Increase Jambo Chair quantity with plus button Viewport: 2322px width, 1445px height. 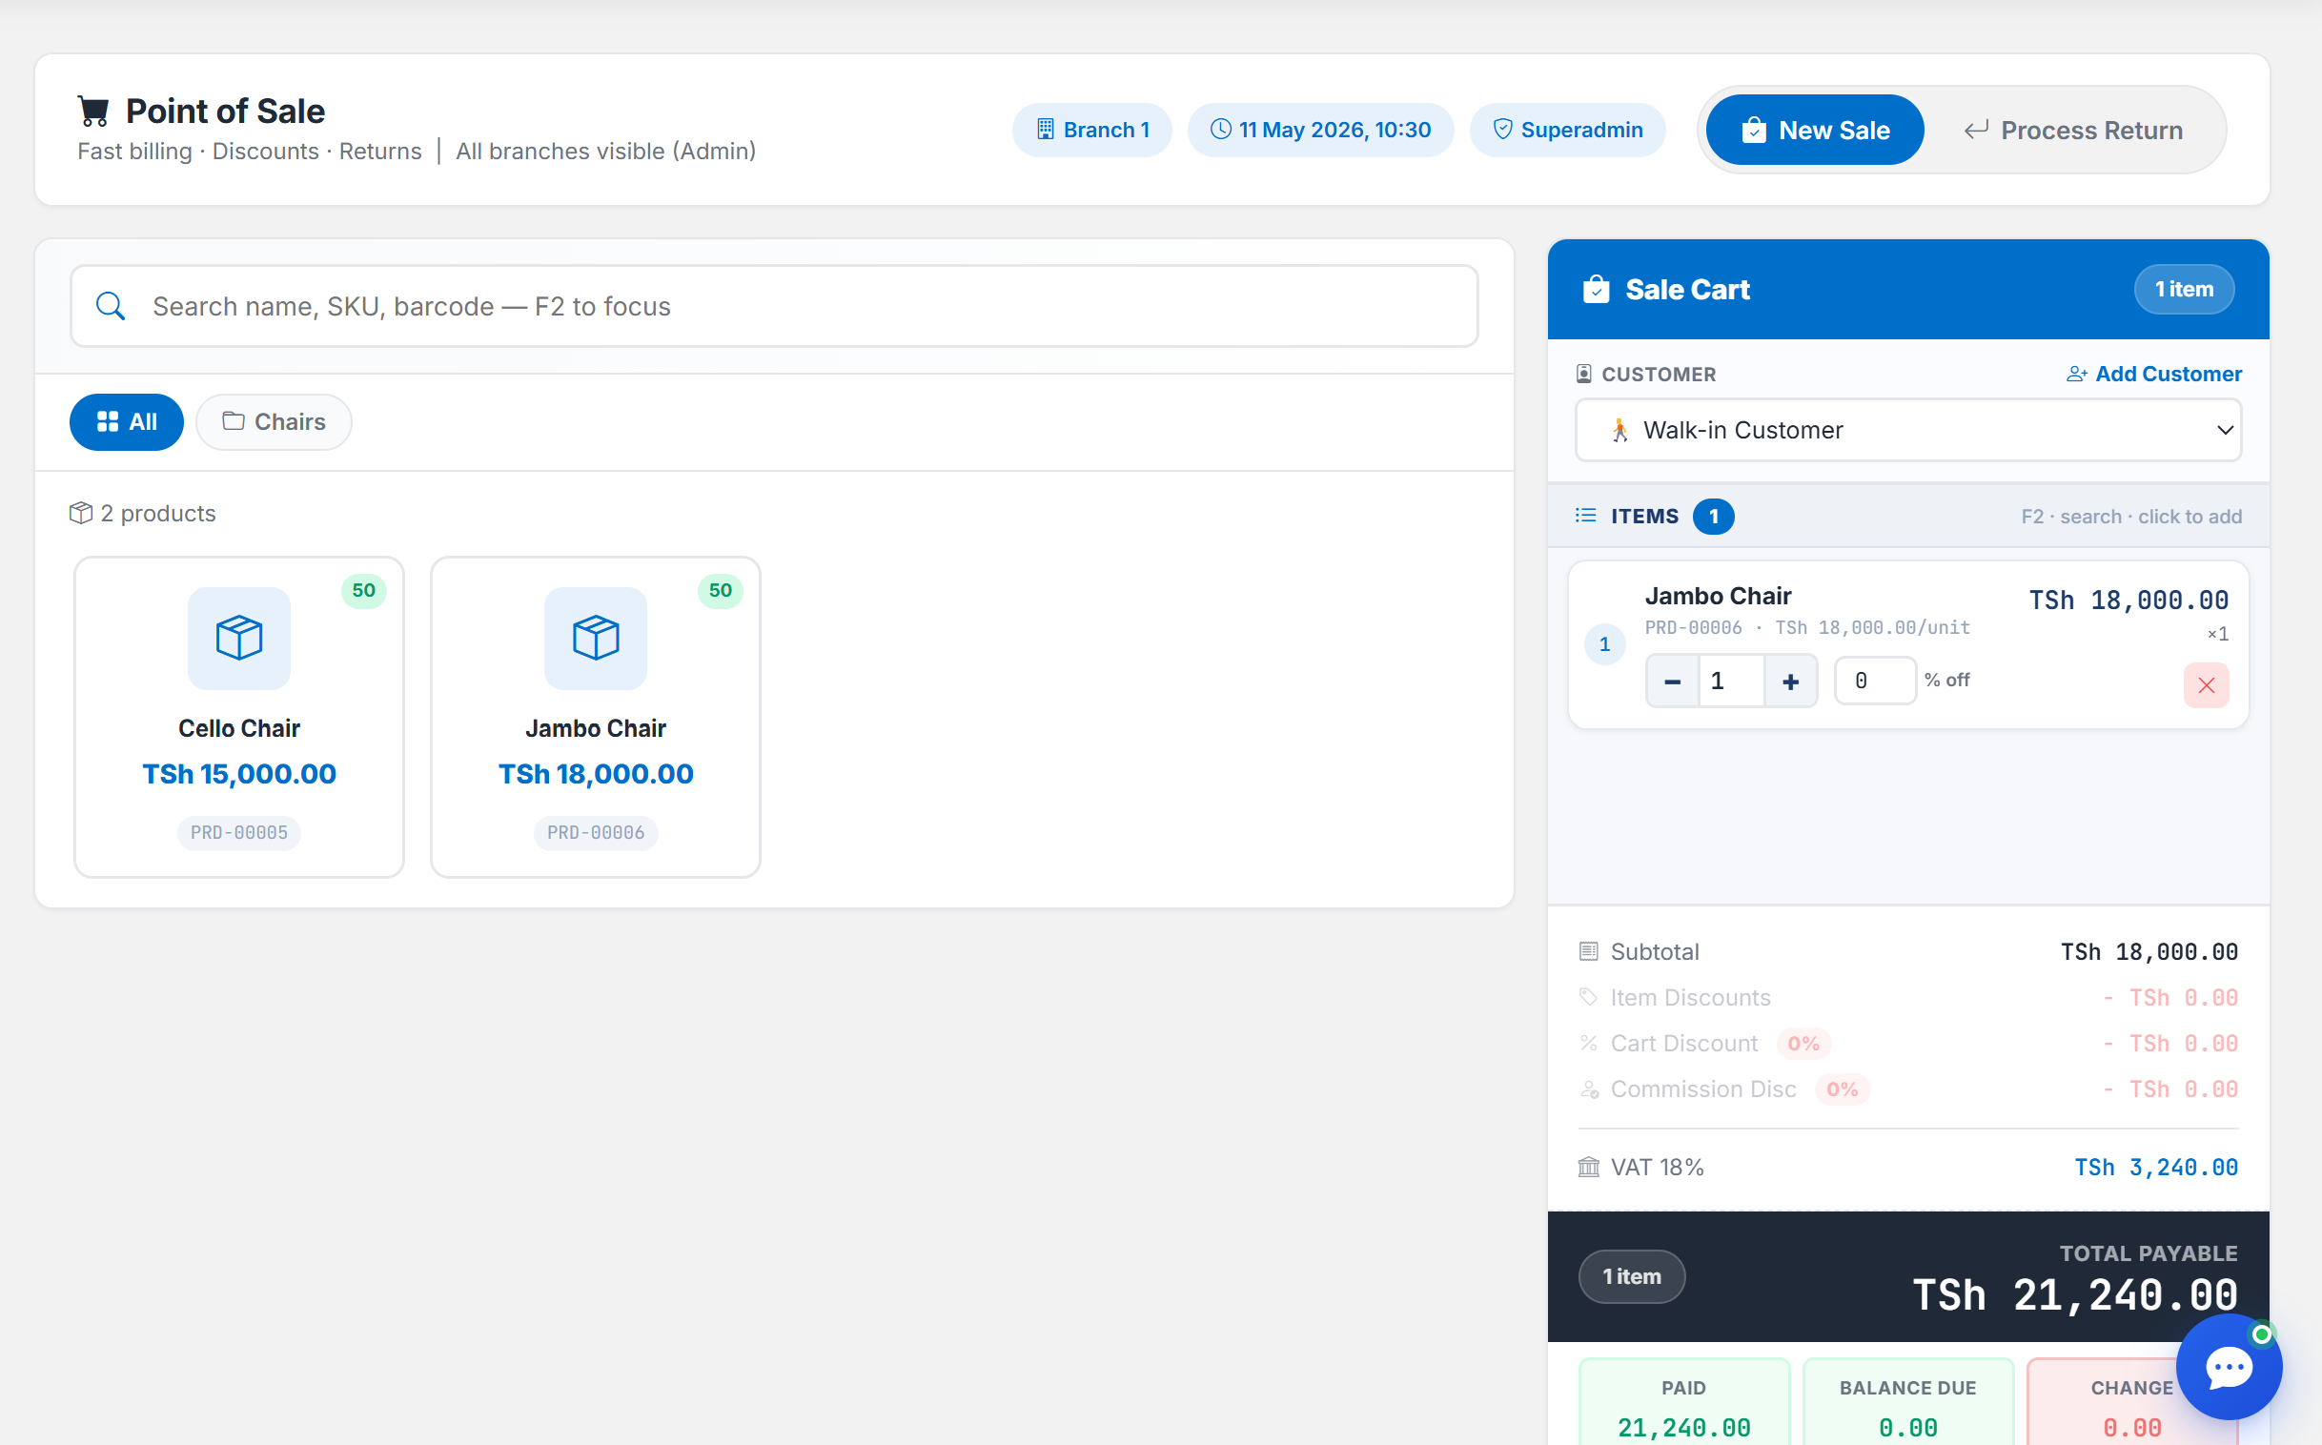tap(1790, 682)
